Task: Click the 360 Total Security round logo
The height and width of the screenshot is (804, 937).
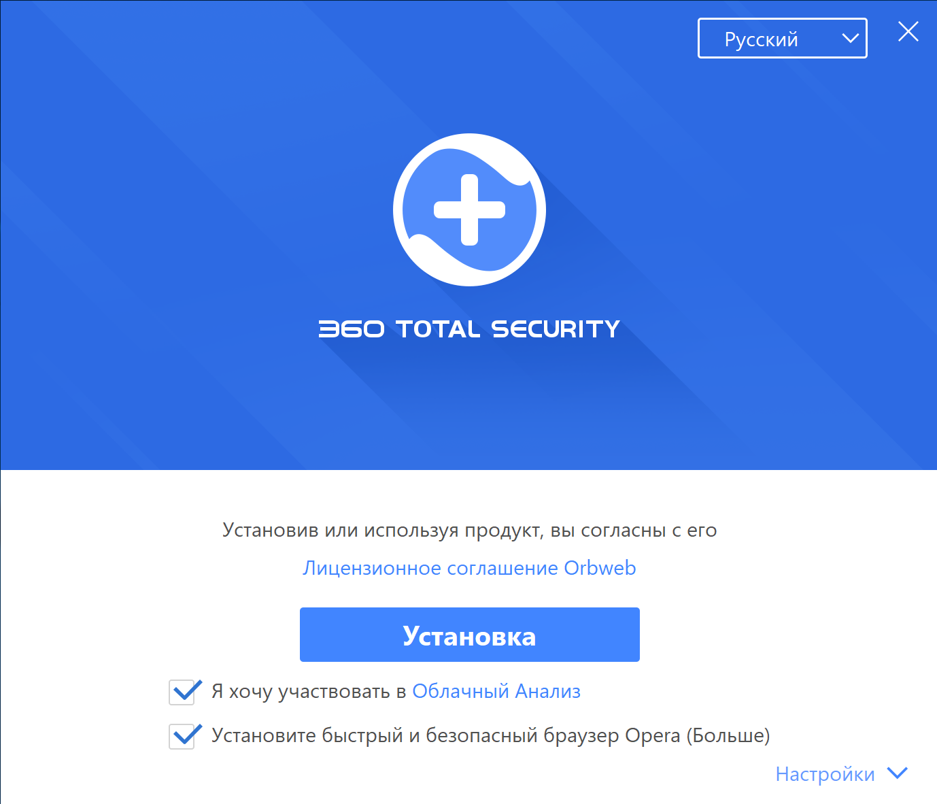Action: coord(469,210)
